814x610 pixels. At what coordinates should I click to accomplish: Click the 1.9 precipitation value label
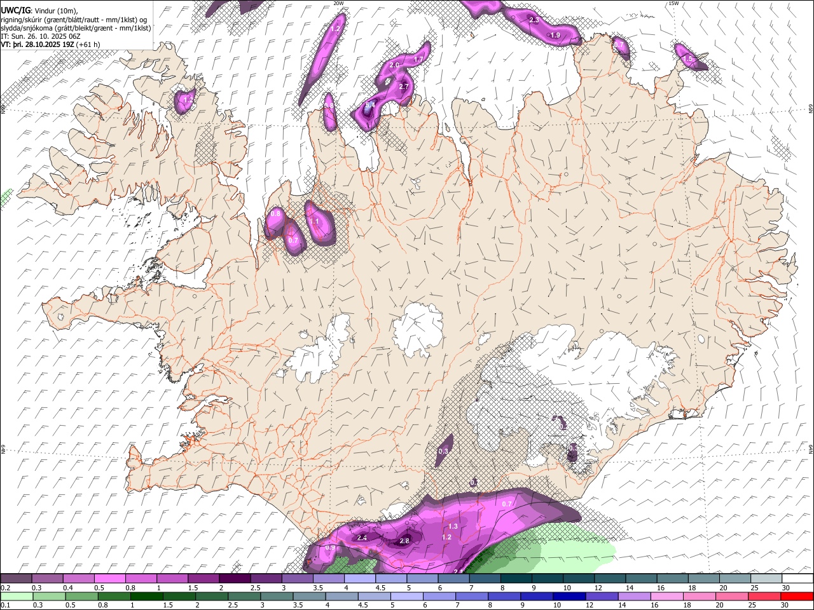point(555,36)
